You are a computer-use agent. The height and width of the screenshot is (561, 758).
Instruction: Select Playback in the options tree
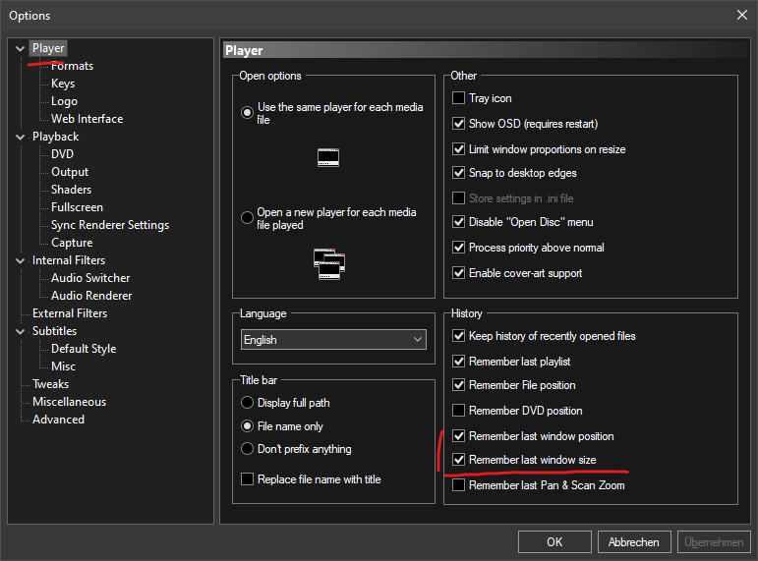click(55, 137)
